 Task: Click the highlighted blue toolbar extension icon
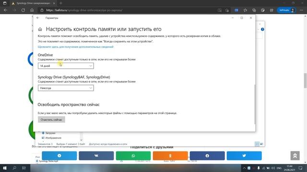coord(236,10)
